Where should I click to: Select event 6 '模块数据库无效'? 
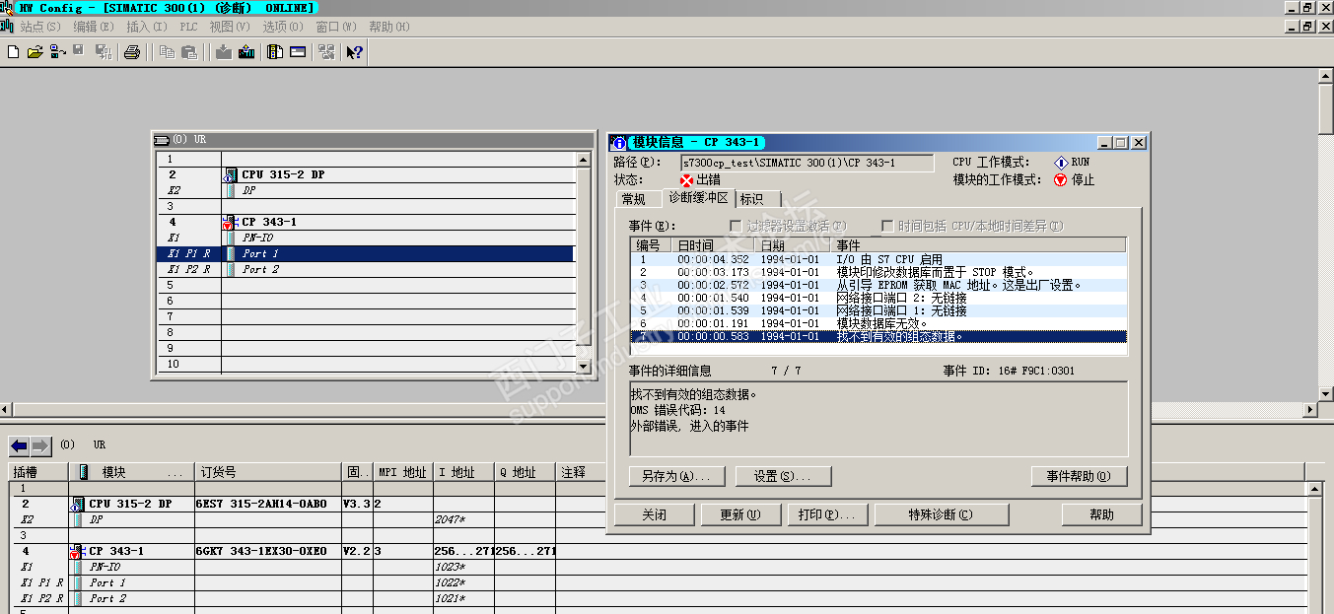point(878,323)
